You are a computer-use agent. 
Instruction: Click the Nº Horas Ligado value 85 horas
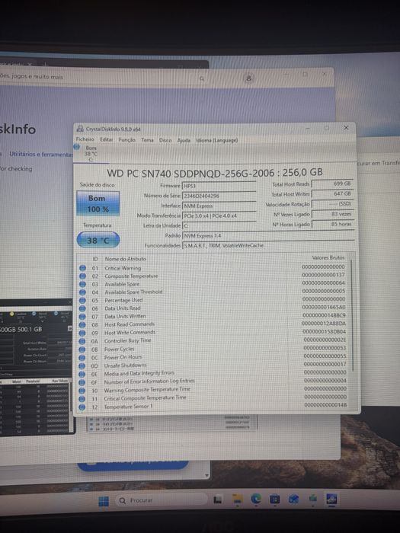[x=332, y=225]
